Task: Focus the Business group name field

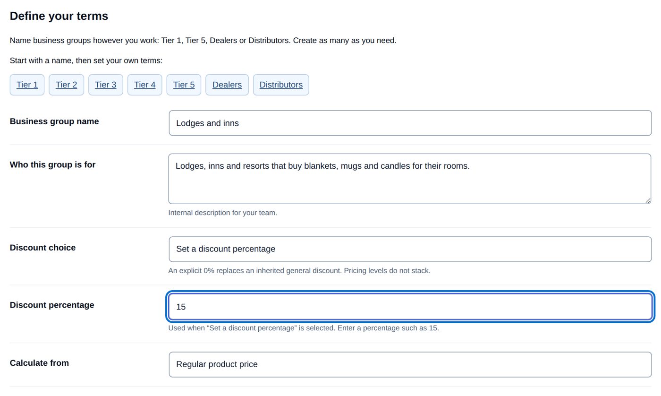Action: tap(410, 123)
